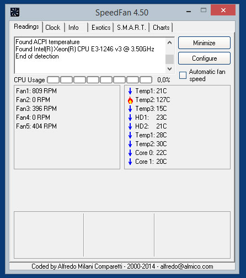The width and height of the screenshot is (246, 278).
Task: Click the blue down arrow beside Temp1: 21C
Action: [x=130, y=91]
